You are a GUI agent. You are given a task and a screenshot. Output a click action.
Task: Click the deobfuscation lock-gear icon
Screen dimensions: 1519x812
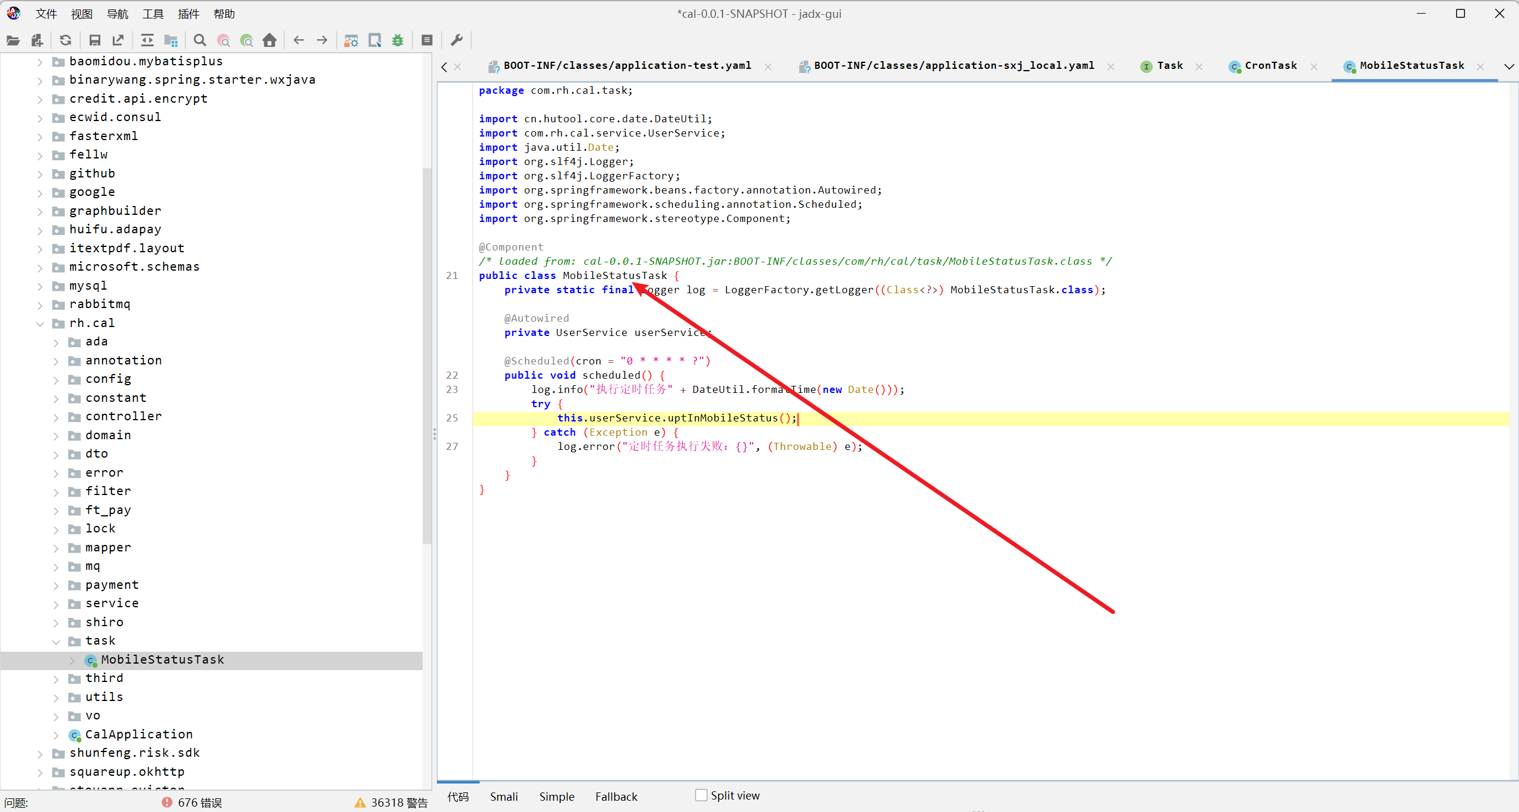(x=351, y=40)
